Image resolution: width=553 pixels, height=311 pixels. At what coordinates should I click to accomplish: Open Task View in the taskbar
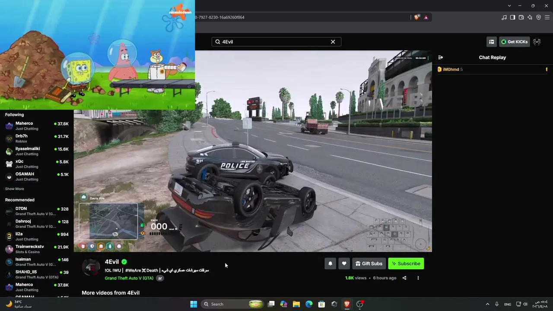(271, 304)
